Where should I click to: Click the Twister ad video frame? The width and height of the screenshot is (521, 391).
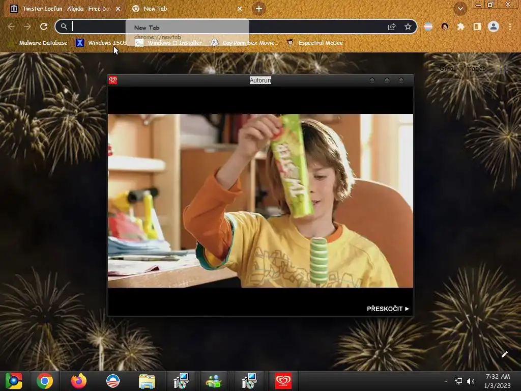pos(260,201)
